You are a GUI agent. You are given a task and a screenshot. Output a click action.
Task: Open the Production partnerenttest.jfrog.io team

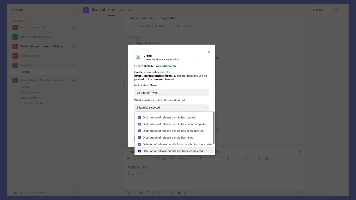44,46
